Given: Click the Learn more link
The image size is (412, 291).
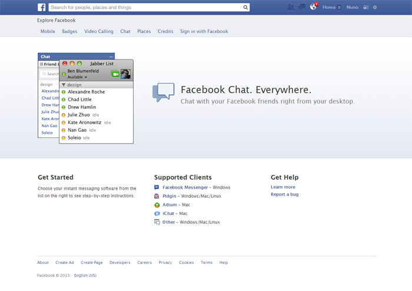Looking at the screenshot, I should pyautogui.click(x=283, y=187).
